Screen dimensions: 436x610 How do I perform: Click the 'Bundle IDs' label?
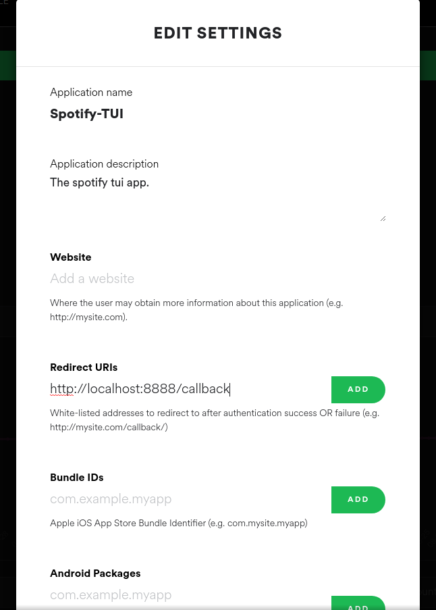pyautogui.click(x=77, y=478)
